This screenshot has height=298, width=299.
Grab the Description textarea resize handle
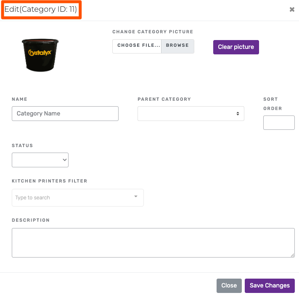[x=292, y=255]
